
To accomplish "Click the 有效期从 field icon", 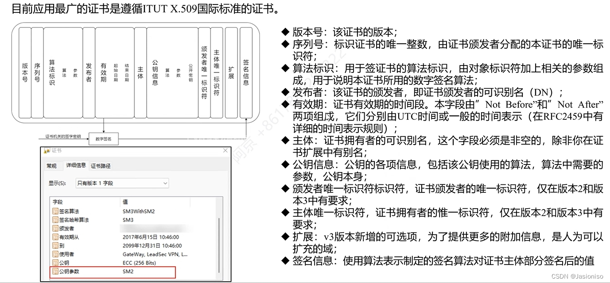I will (x=55, y=237).
